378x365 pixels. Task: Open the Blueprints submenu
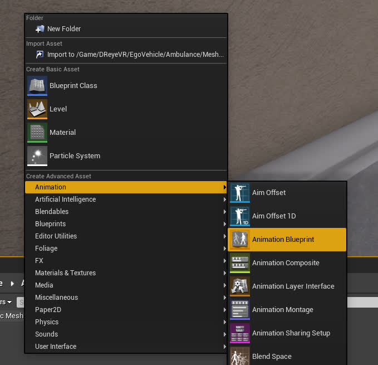pos(50,224)
